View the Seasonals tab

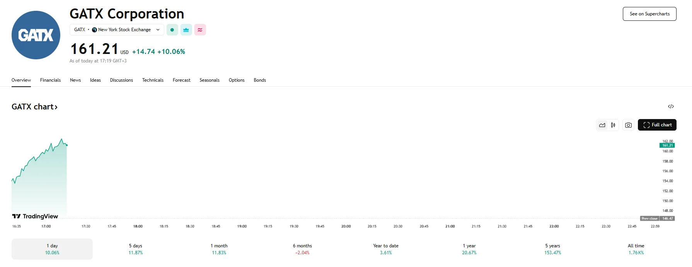pyautogui.click(x=209, y=80)
